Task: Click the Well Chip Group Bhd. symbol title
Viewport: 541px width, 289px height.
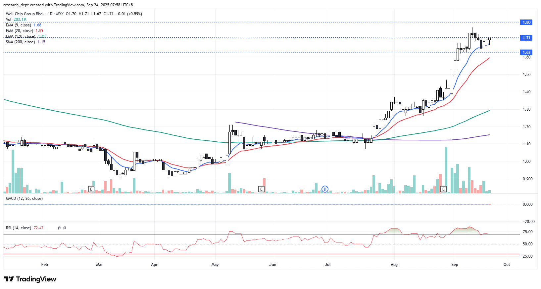Action: 25,14
